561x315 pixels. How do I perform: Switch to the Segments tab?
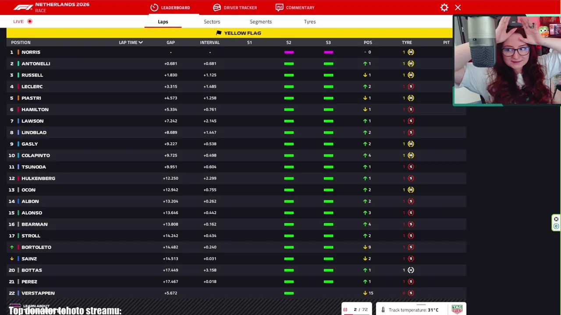pos(261,21)
